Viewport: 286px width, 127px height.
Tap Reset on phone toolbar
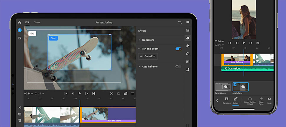[x=269, y=100]
